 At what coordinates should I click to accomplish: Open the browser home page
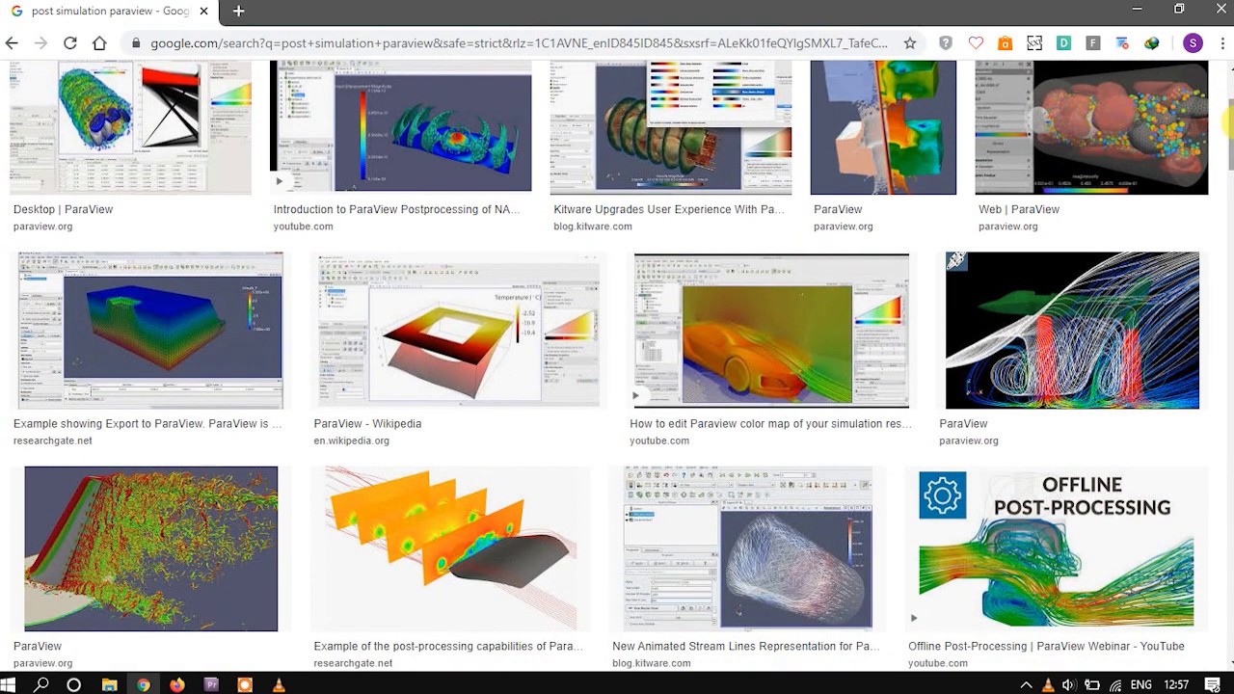99,42
